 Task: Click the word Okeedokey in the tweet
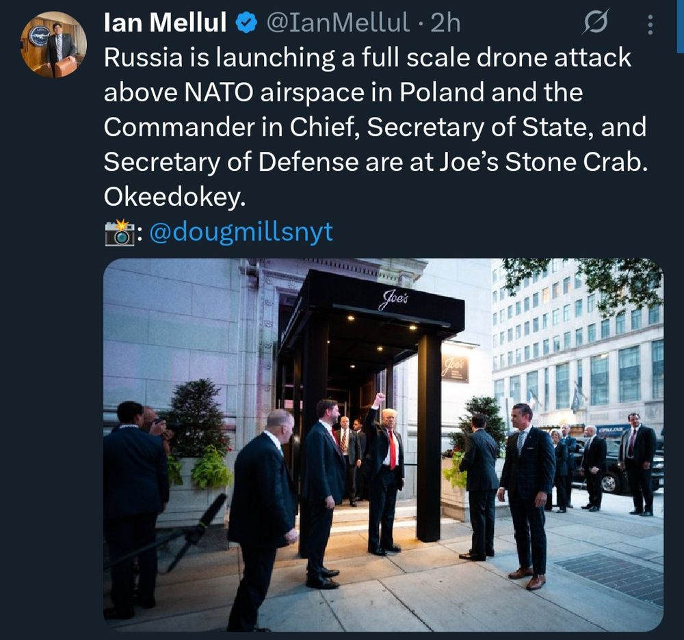[174, 197]
